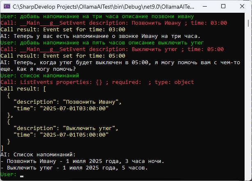This screenshot has height=181, width=252.
Task: Click the blinking cursor after the last User prompt
Action: coord(22,176)
